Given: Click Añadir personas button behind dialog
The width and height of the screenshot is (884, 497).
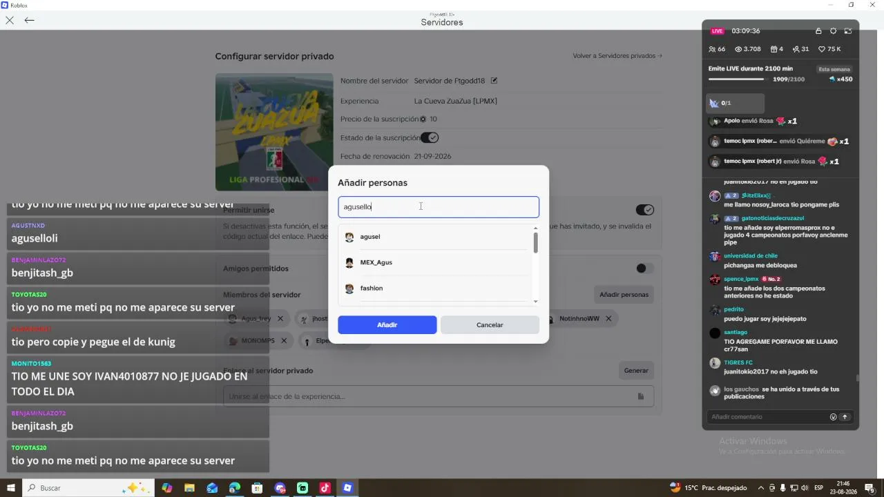Looking at the screenshot, I should coord(624,295).
